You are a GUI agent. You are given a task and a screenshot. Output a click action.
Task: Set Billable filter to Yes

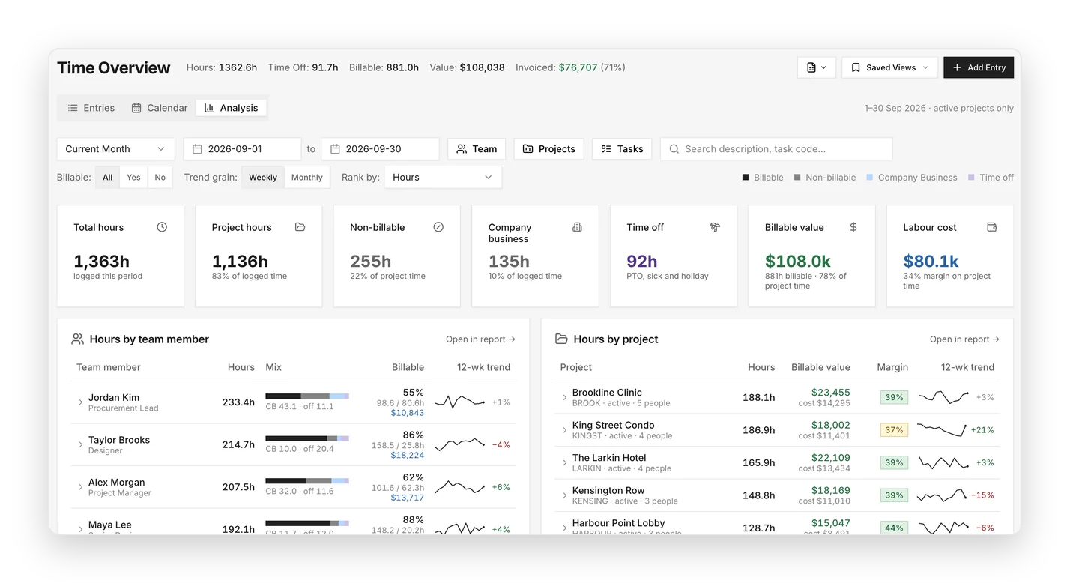[133, 178]
